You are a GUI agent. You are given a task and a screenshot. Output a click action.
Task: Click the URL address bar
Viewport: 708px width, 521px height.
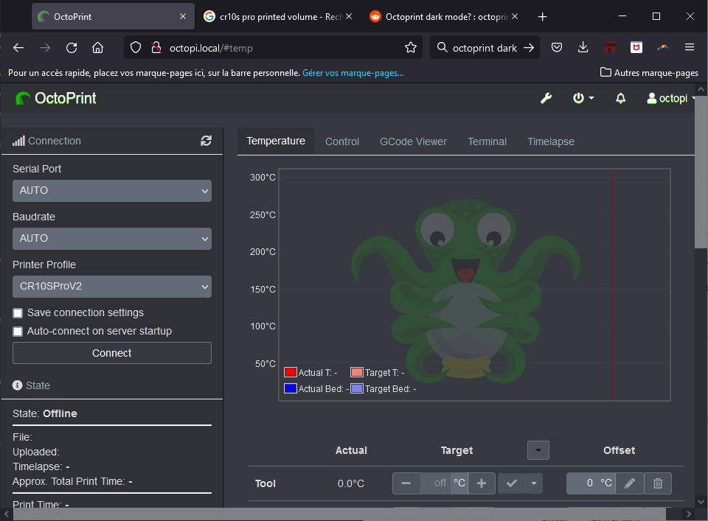click(x=273, y=47)
